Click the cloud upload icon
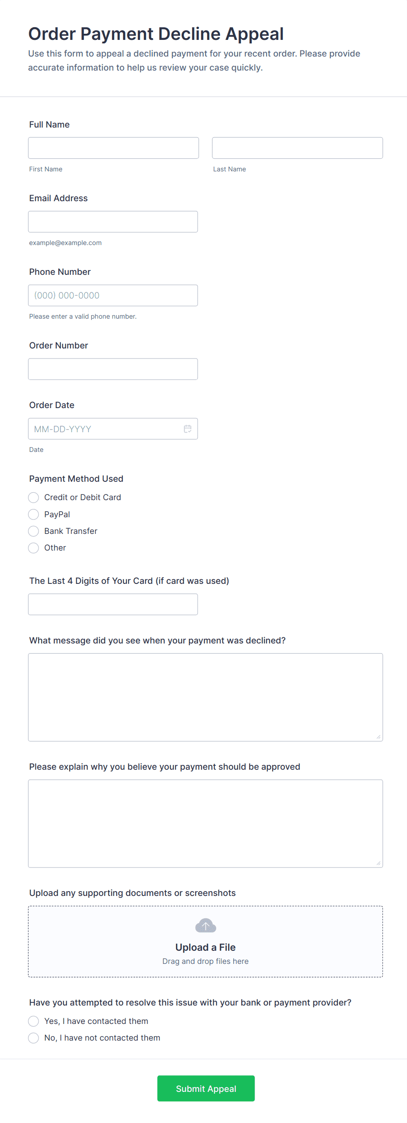The height and width of the screenshot is (1123, 407). pyautogui.click(x=205, y=925)
